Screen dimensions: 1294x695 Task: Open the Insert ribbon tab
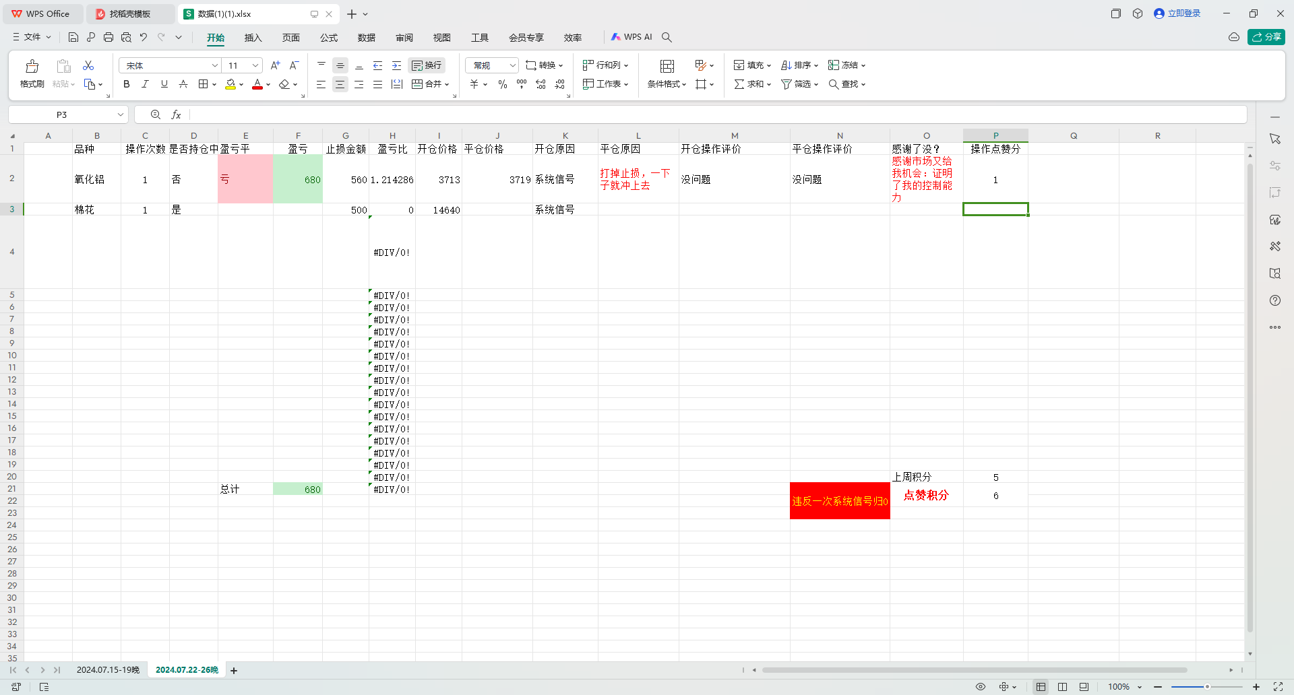click(253, 38)
